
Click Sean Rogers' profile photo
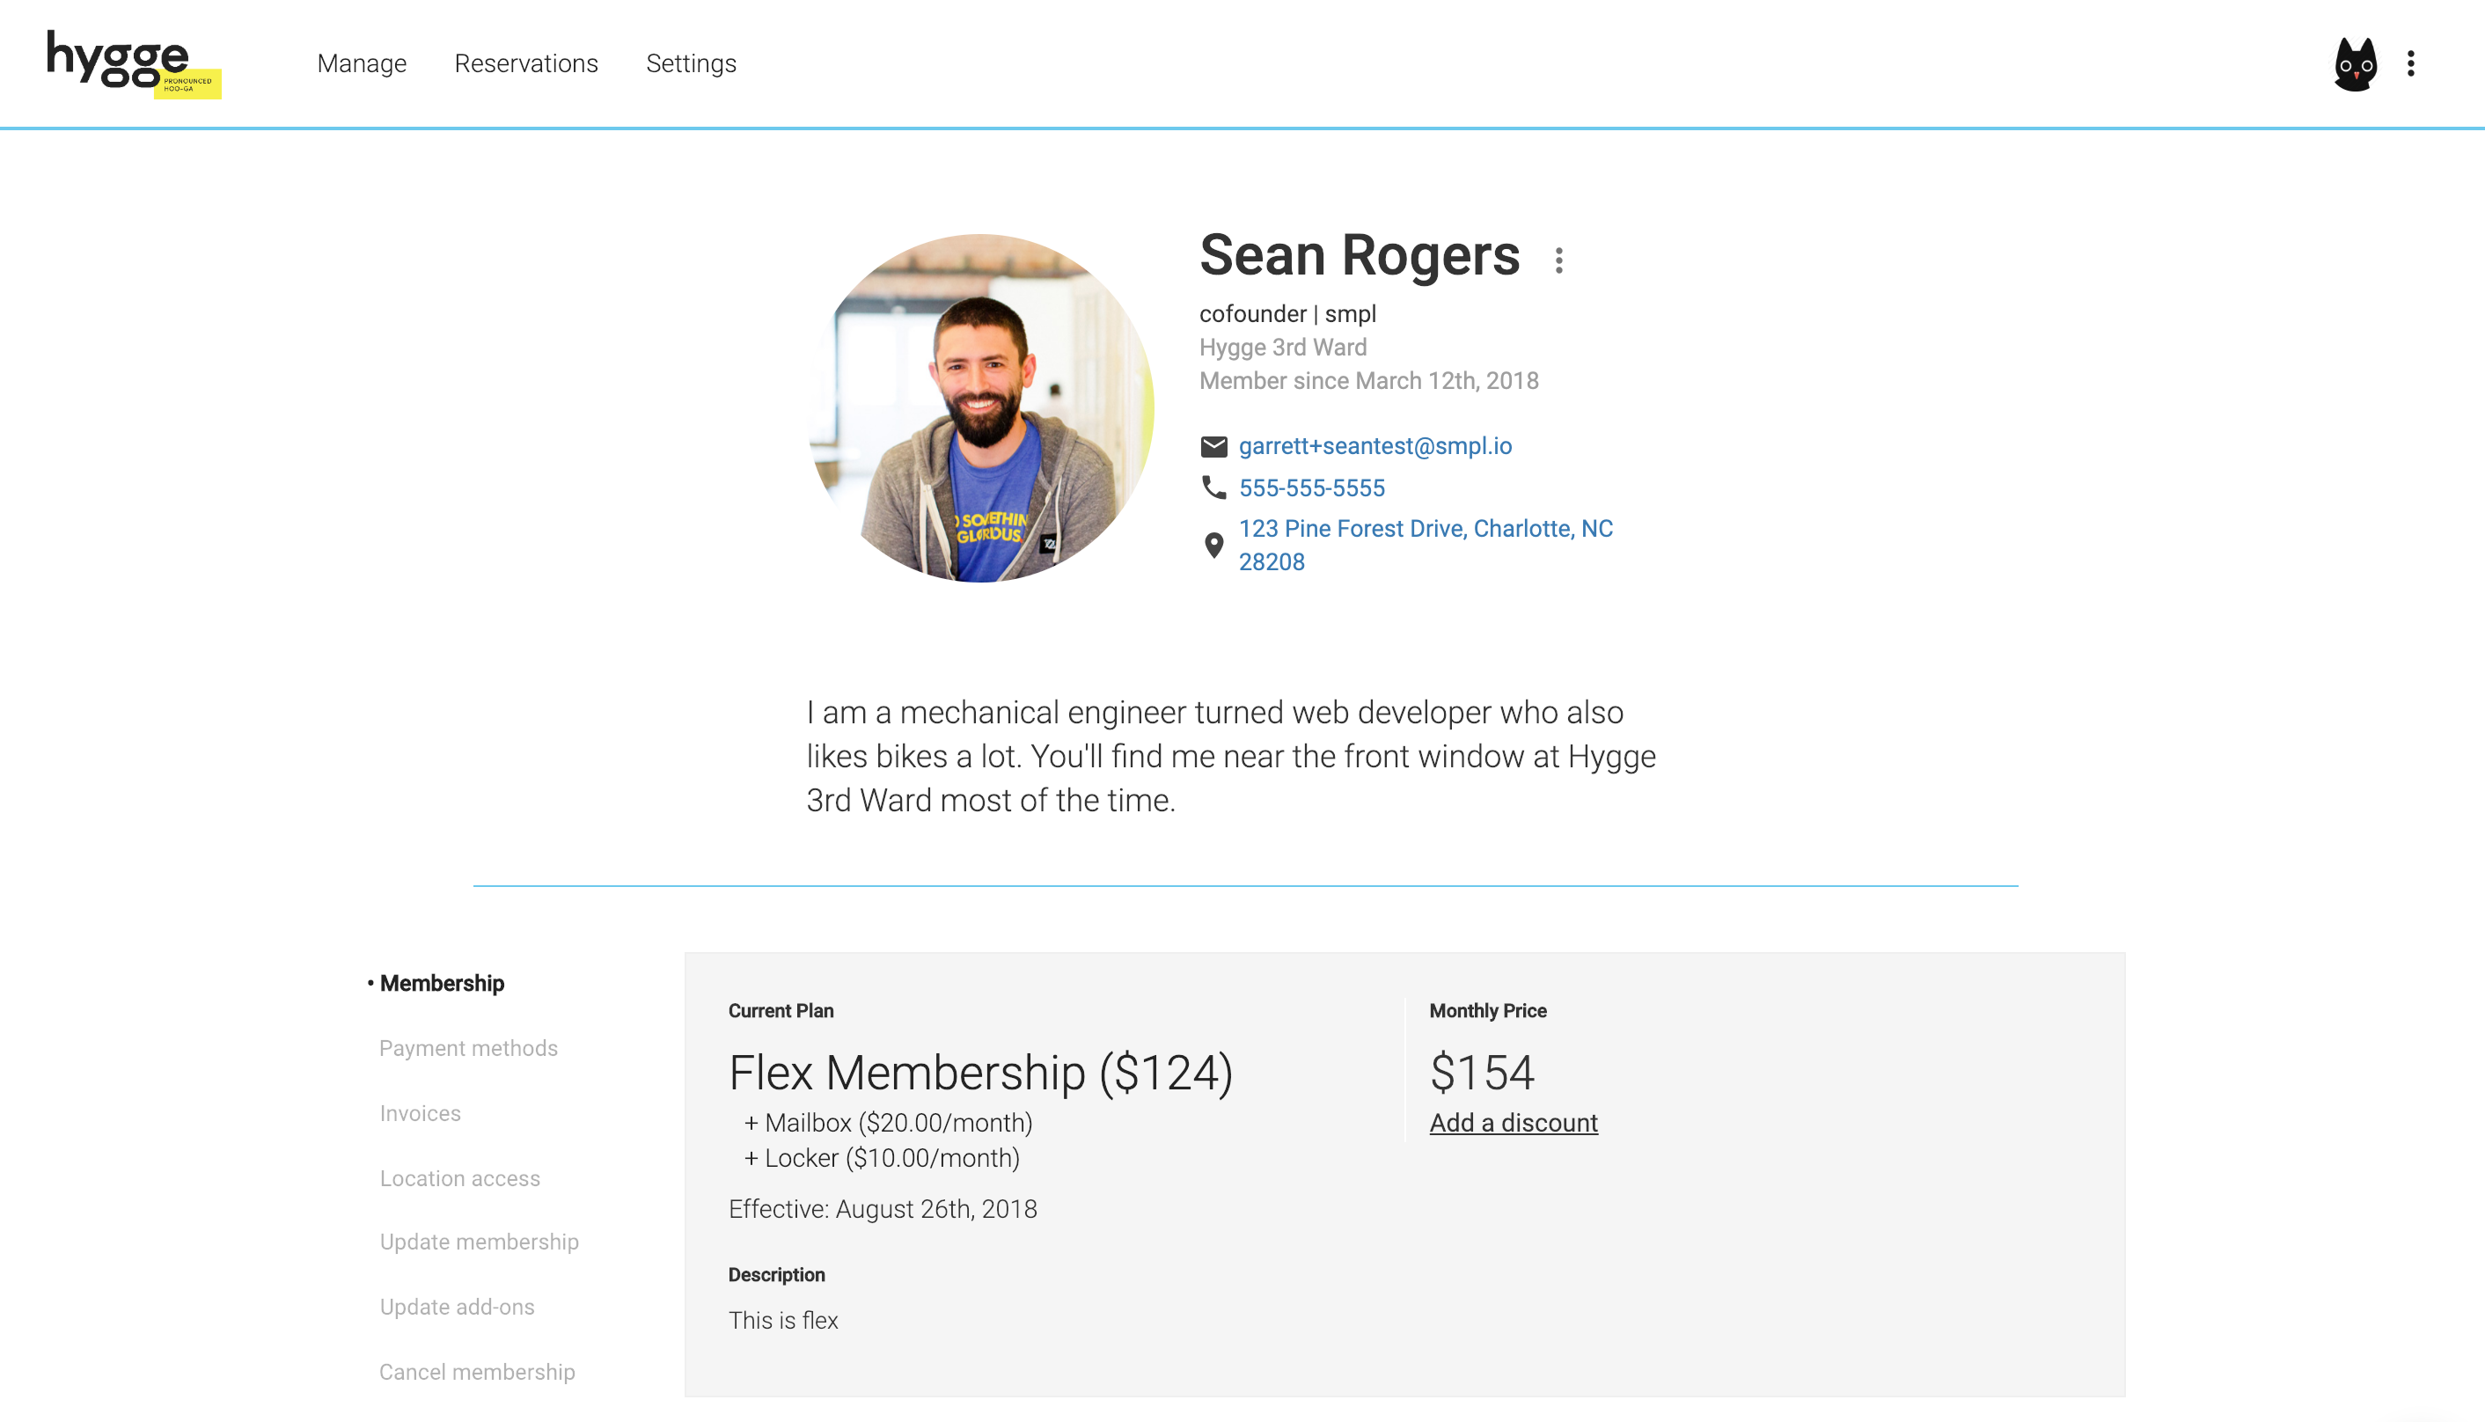tap(980, 408)
